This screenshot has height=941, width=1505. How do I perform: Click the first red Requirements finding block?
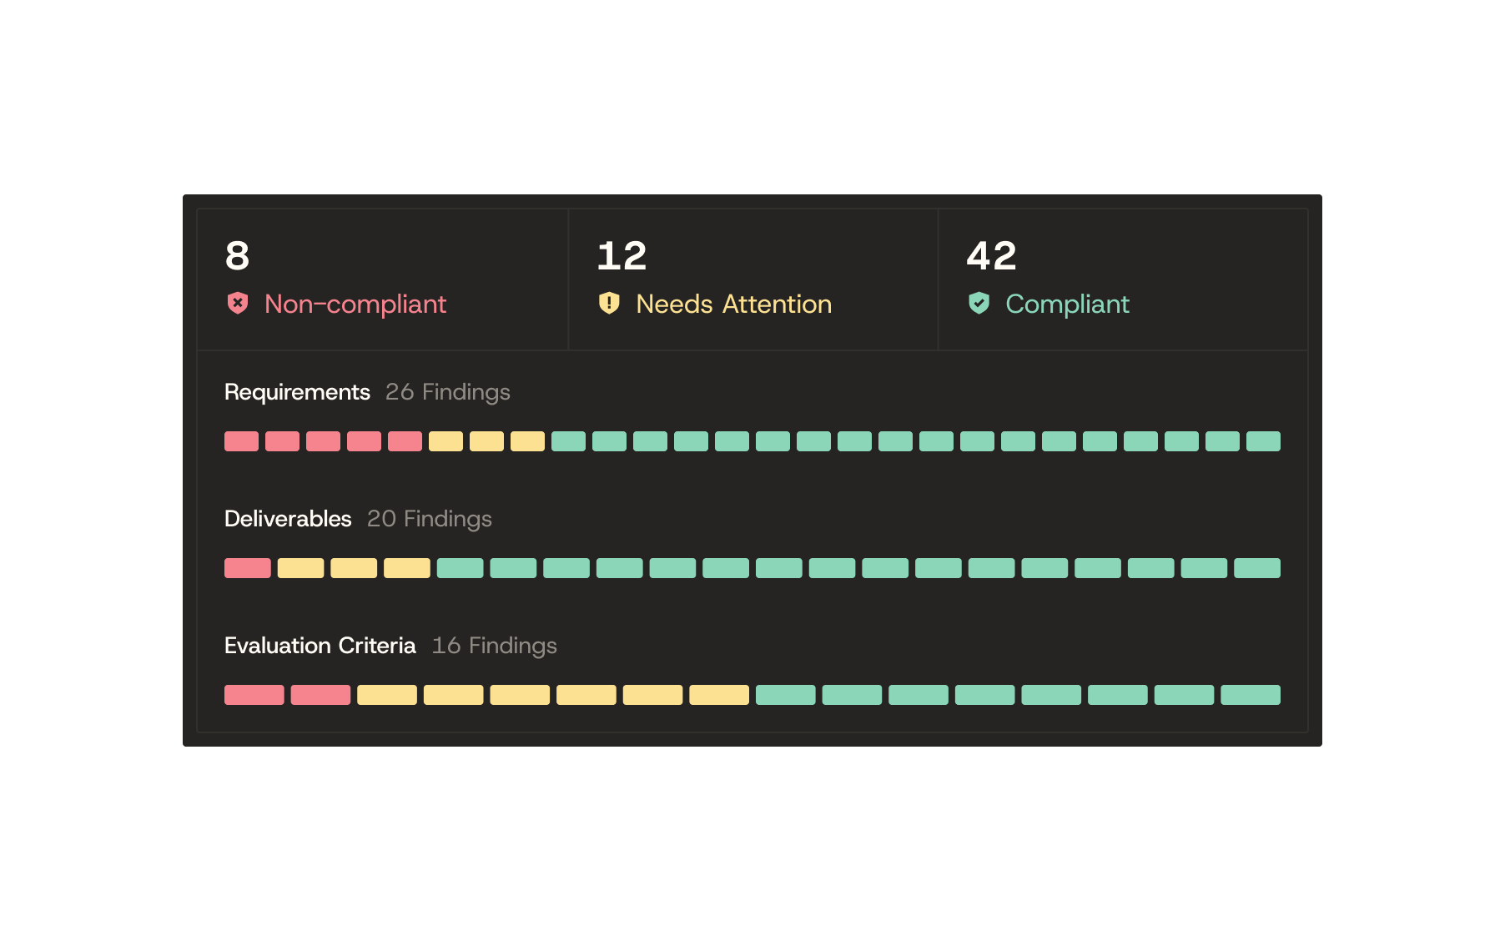coord(241,441)
